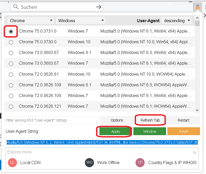
Task: Click the green Window button
Action: pos(150,131)
